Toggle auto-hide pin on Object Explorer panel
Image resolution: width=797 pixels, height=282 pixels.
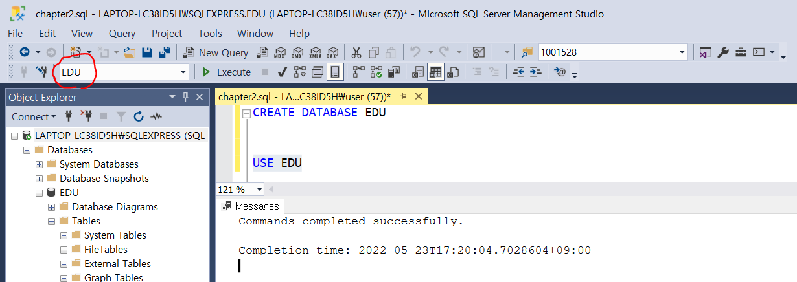tap(185, 97)
